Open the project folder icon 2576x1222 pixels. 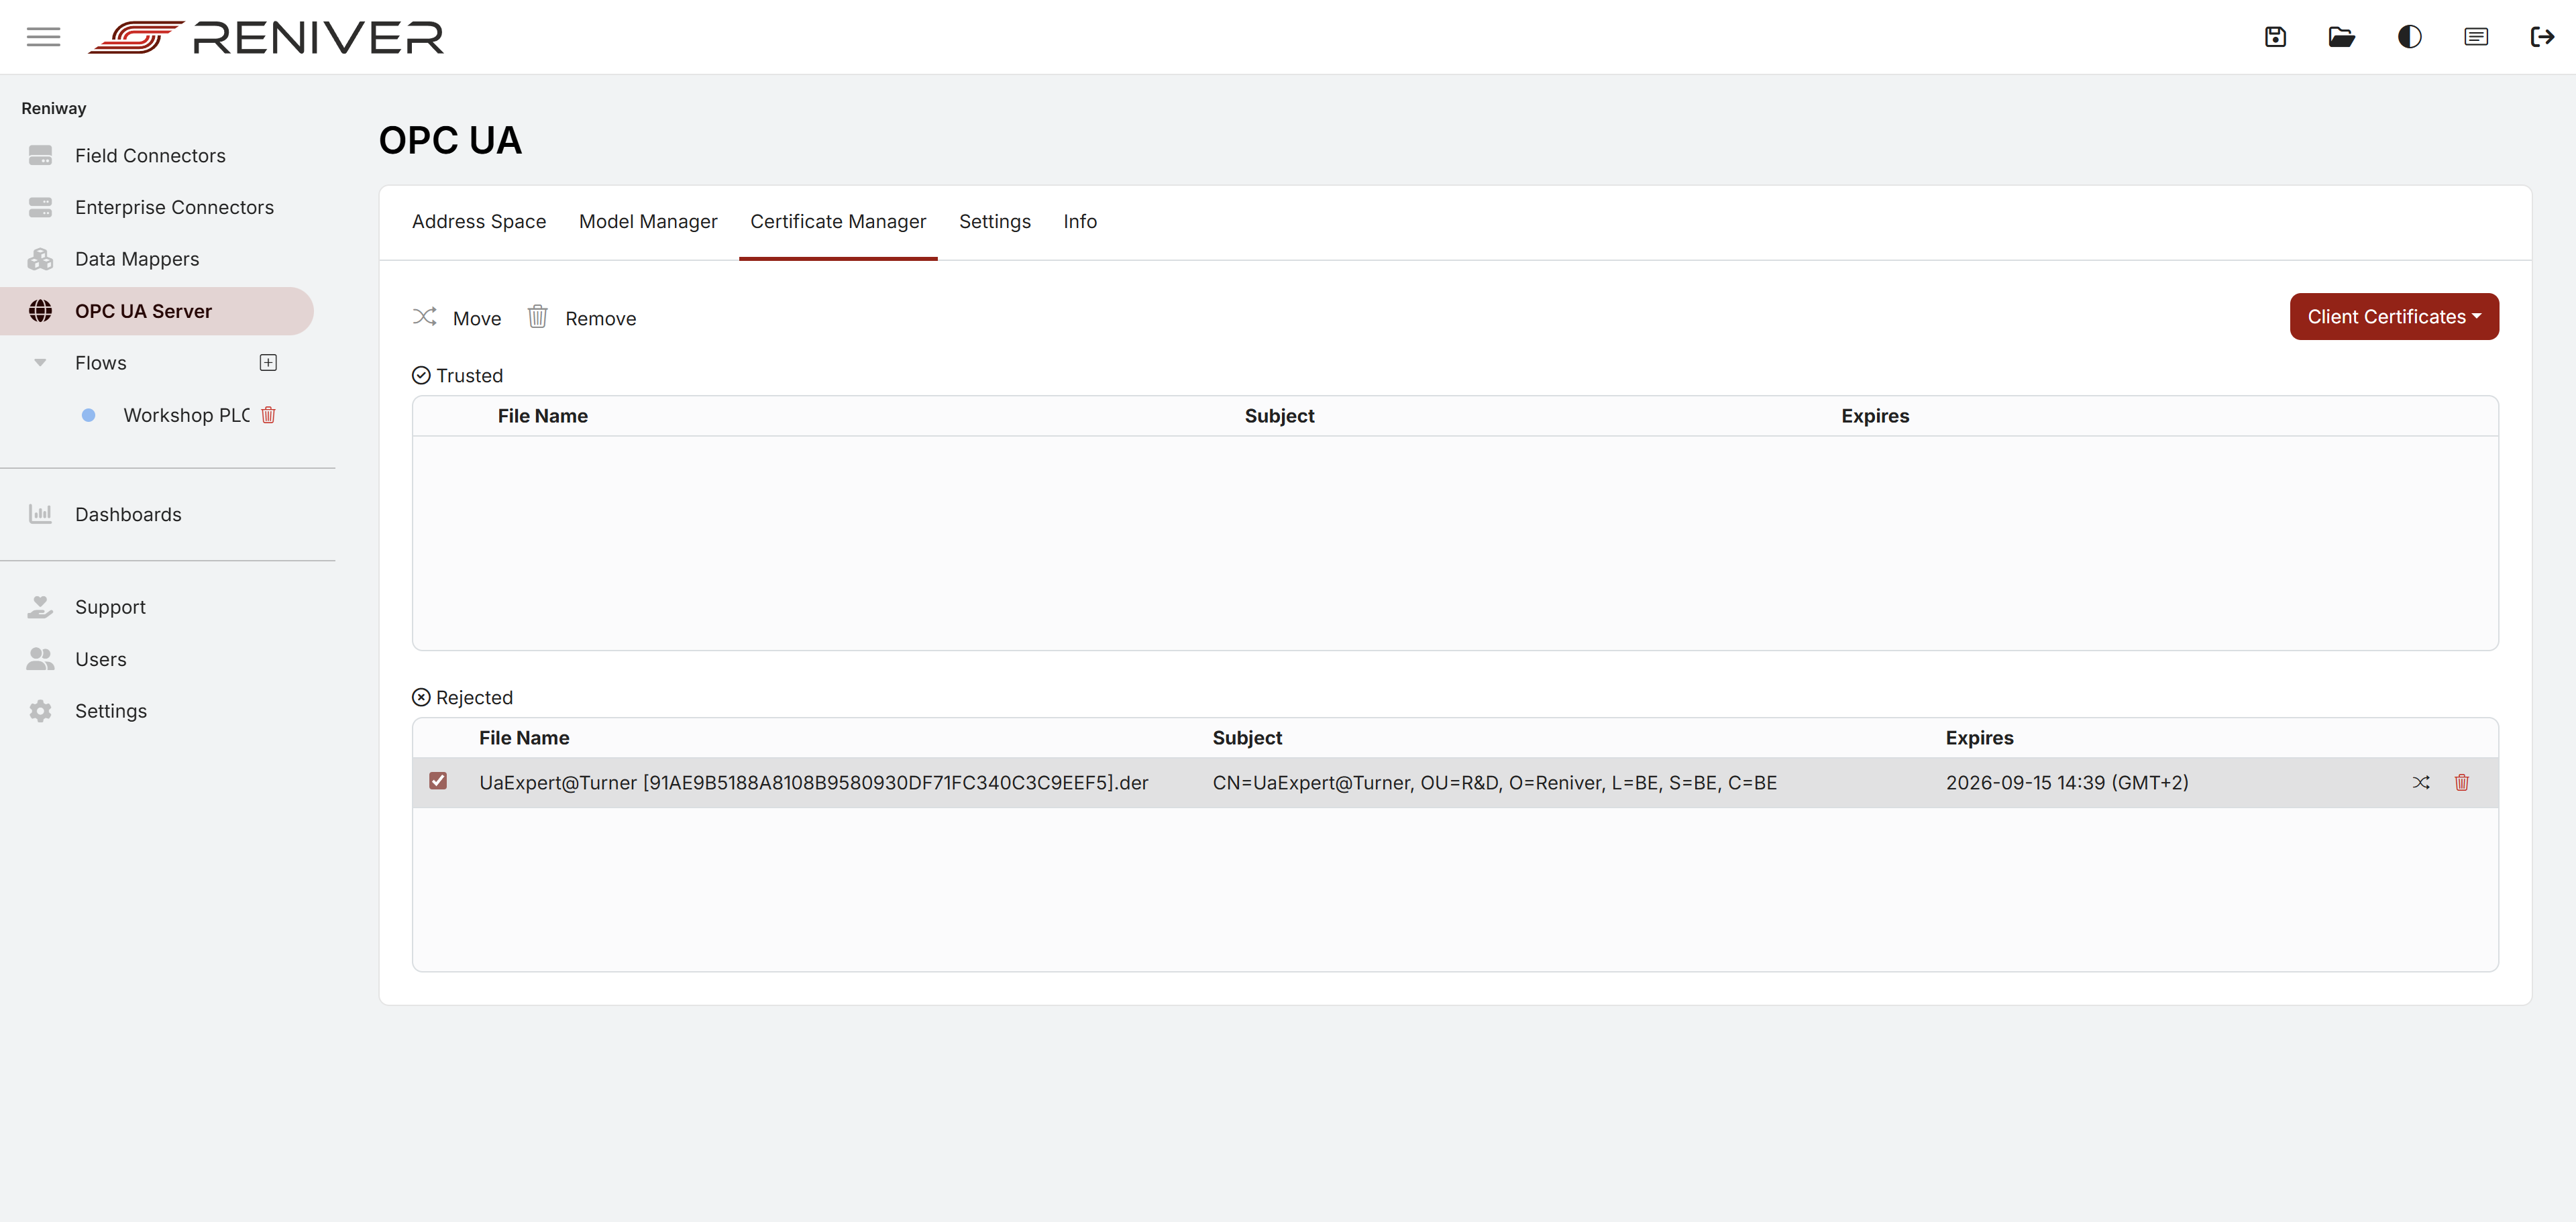coord(2341,36)
